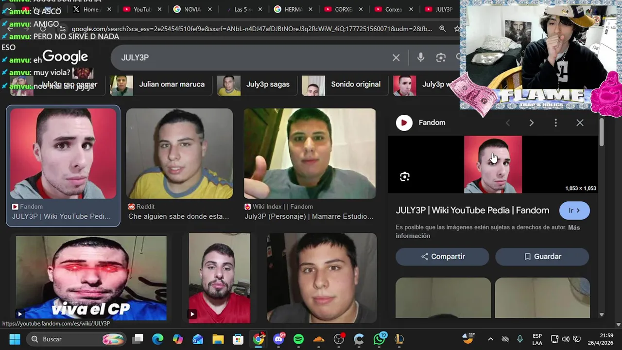Click the enlarged preview image in the side panel
The width and height of the screenshot is (622, 350).
point(493,164)
